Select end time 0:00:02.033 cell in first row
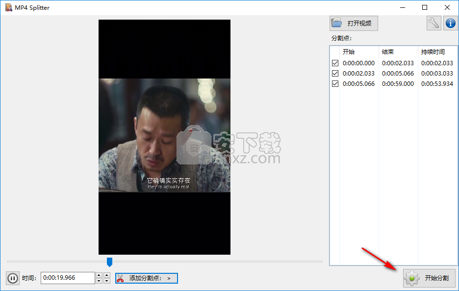Image resolution: width=459 pixels, height=291 pixels. 398,63
